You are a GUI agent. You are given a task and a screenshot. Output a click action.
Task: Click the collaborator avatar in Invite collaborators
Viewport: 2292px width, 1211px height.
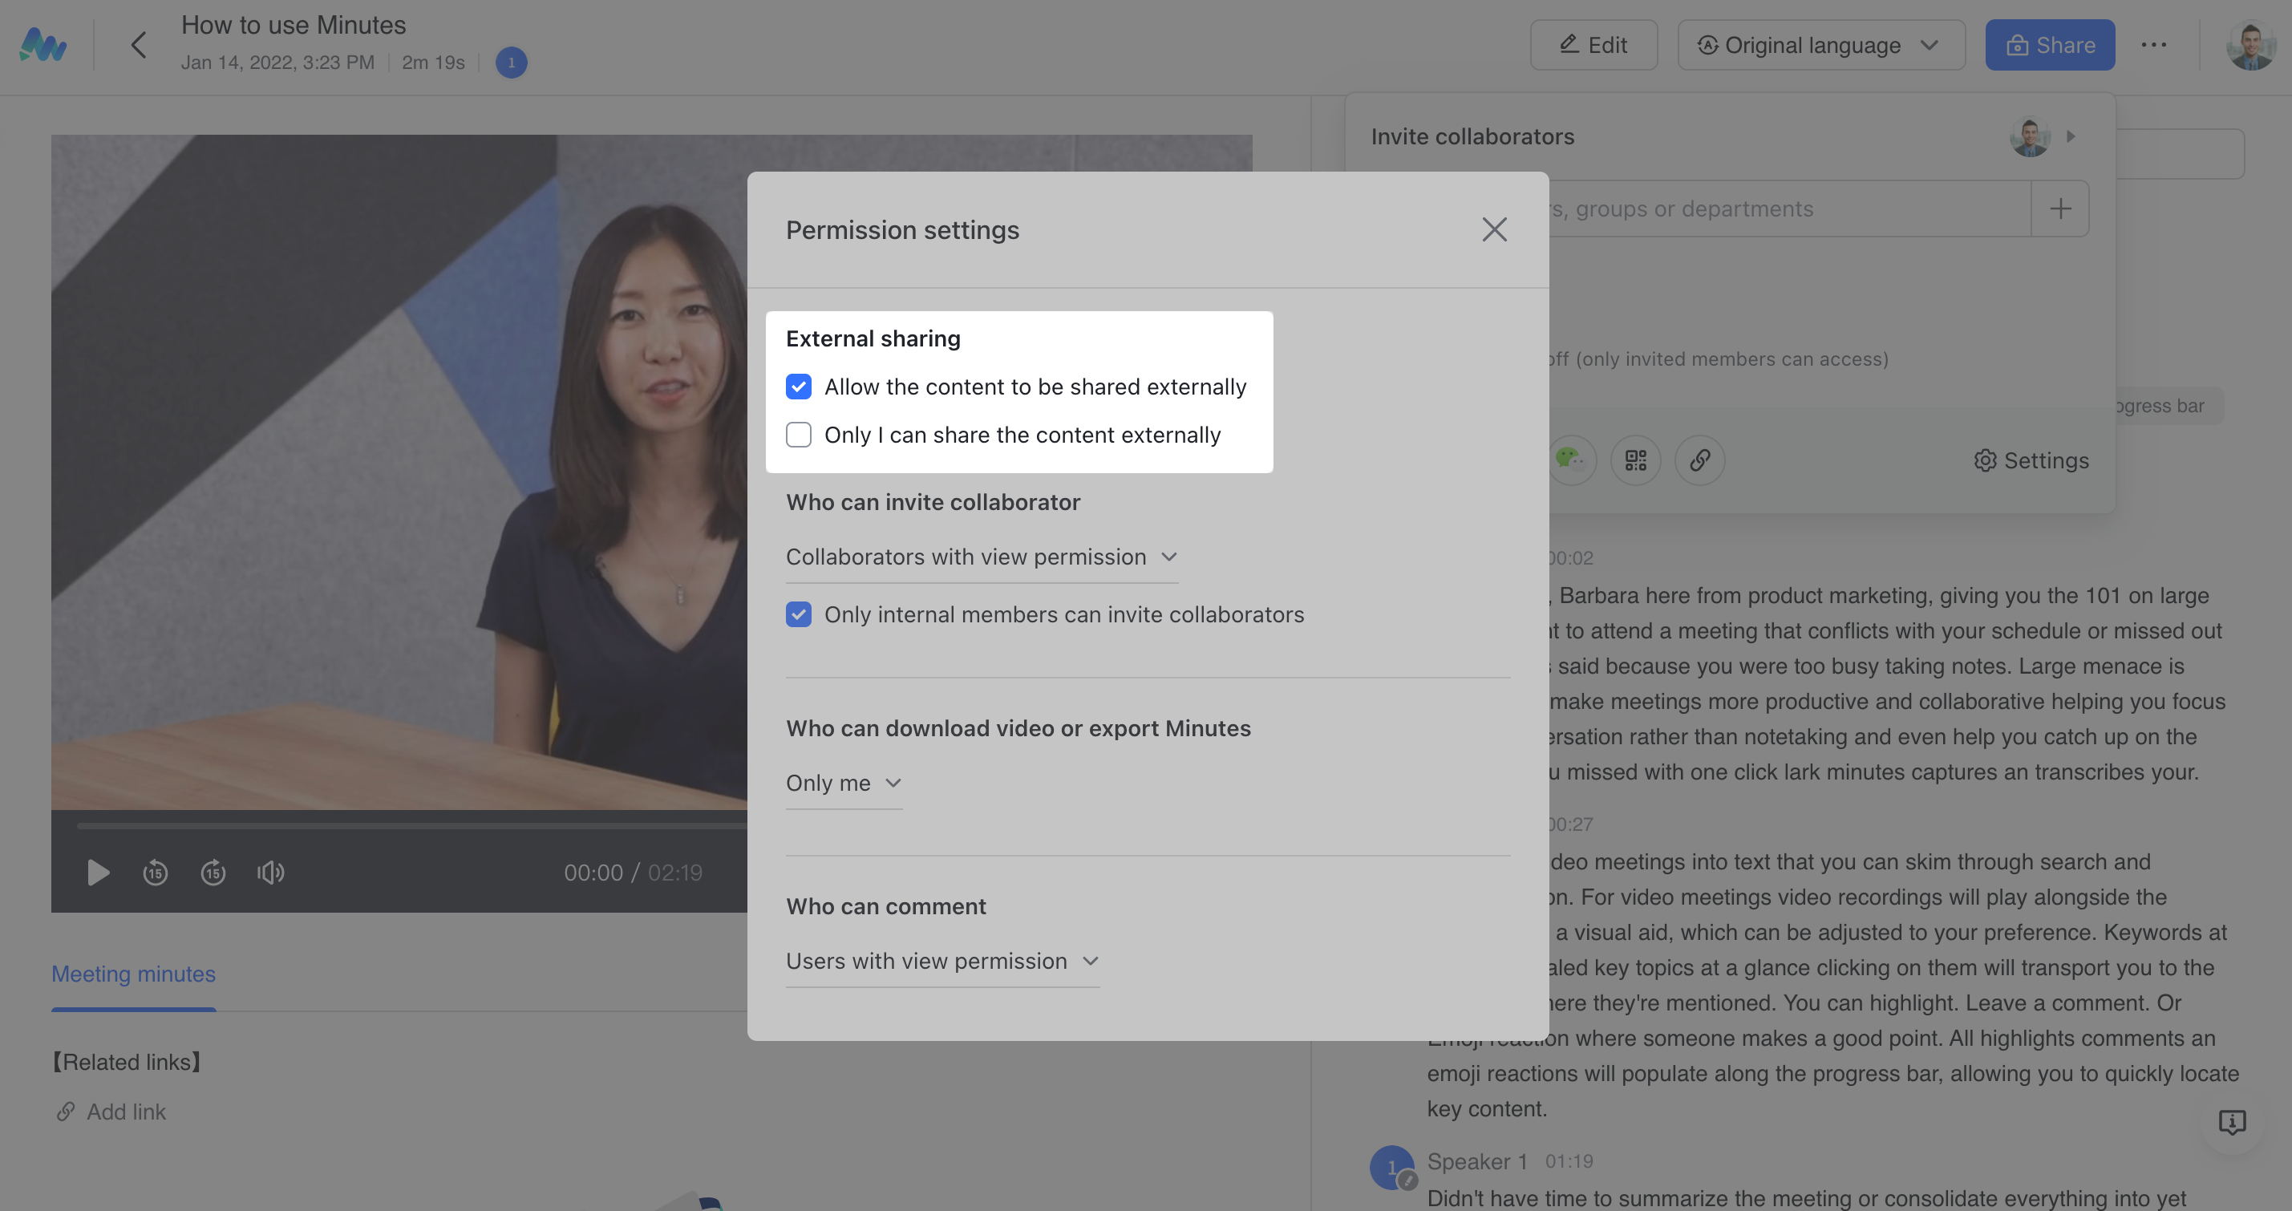(x=2030, y=136)
